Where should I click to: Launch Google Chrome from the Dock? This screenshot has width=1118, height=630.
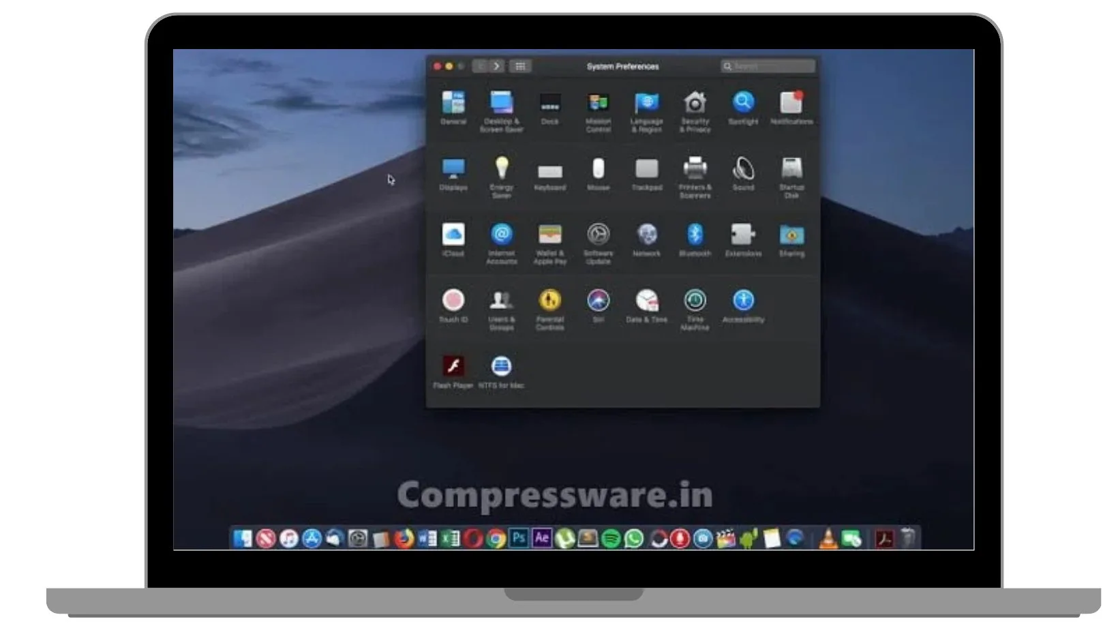[496, 539]
